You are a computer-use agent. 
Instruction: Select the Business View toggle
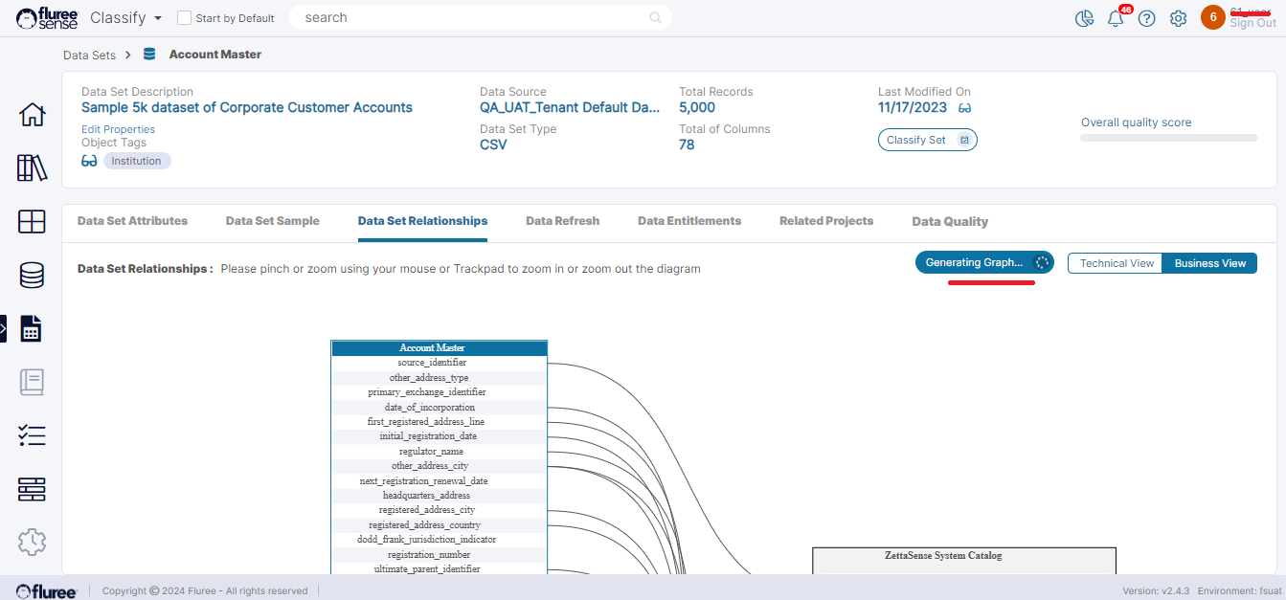point(1209,263)
